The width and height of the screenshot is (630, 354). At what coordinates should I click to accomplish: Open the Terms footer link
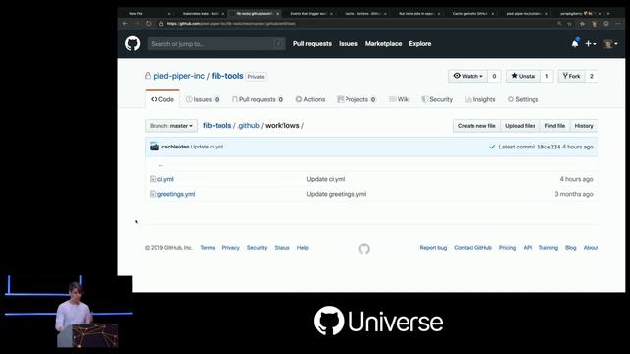[208, 248]
